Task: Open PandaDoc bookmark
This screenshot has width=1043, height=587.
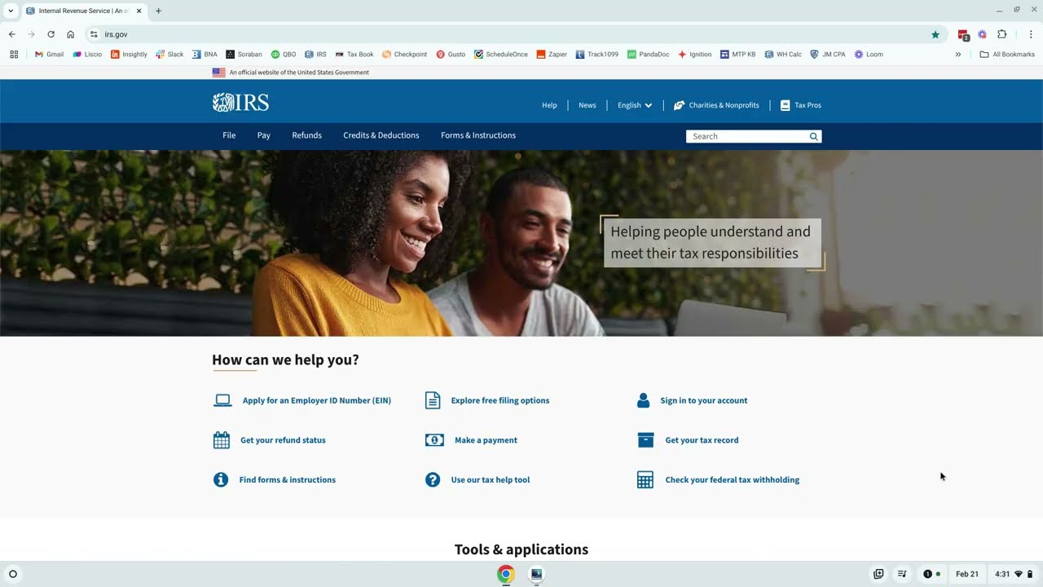Action: tap(648, 55)
